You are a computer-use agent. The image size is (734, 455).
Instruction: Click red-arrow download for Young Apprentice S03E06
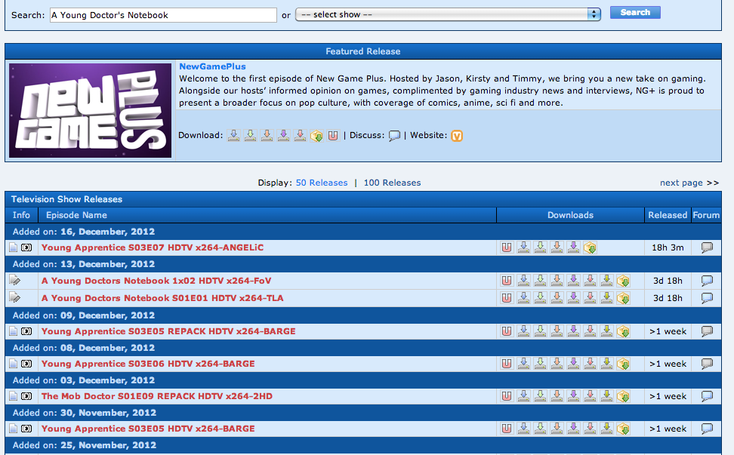click(x=590, y=364)
